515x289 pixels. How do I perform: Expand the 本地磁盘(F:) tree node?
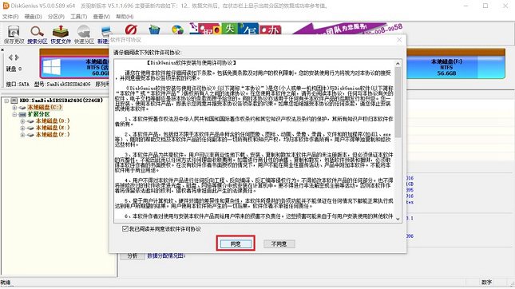(22, 135)
